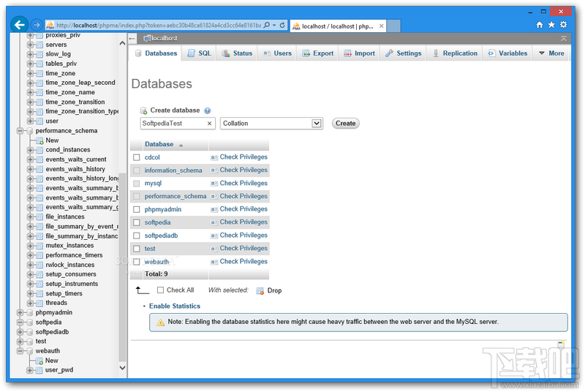Image resolution: width=585 pixels, height=392 pixels.
Task: Click the Drop icon for selected databases
Action: 260,290
